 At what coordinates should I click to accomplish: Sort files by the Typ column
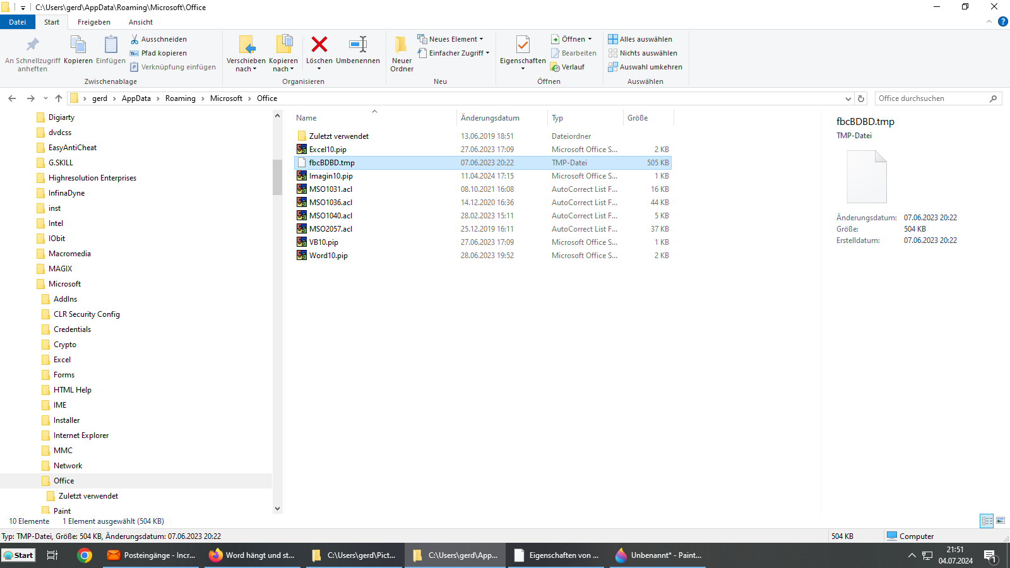tap(585, 118)
